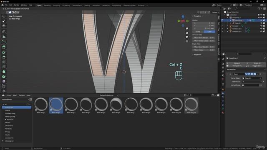Select the Inset Faces tool
This screenshot has height=150, width=267.
click(4, 52)
